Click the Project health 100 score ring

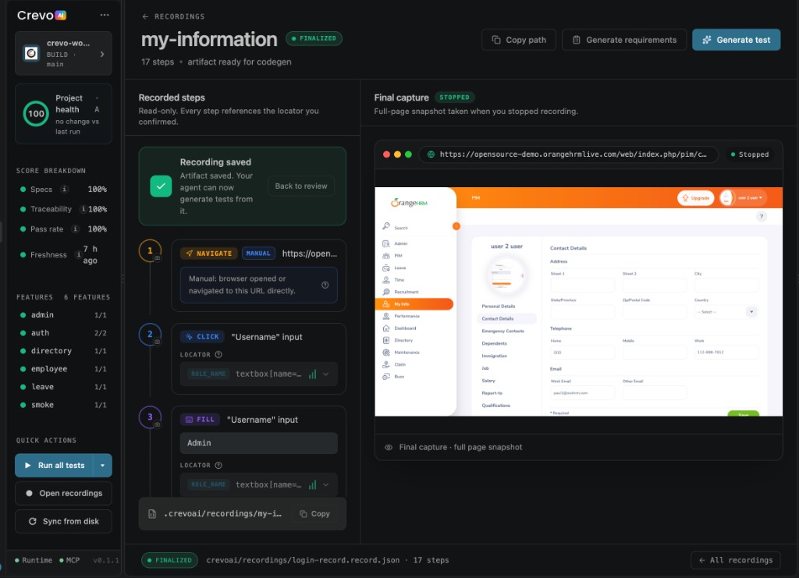tap(36, 114)
